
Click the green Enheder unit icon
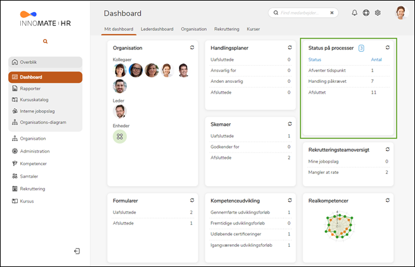click(120, 136)
